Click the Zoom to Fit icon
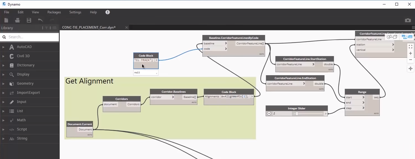Viewport: 415px width, 159px height. point(411,47)
